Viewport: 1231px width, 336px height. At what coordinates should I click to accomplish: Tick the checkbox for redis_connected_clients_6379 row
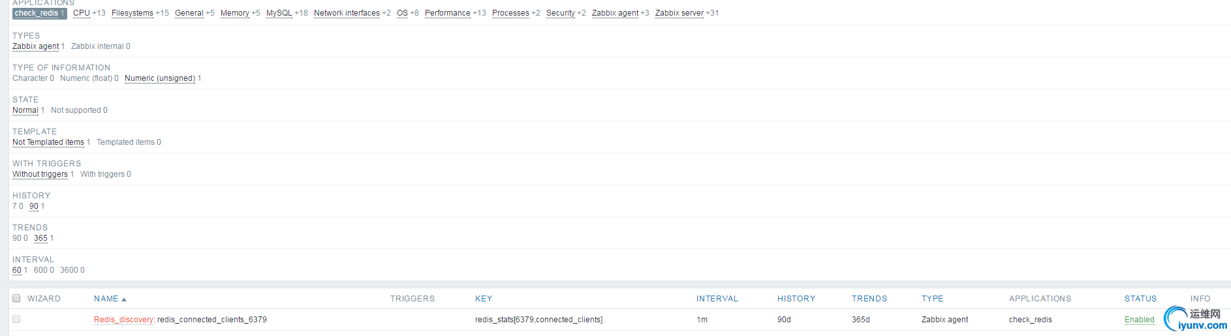click(16, 319)
